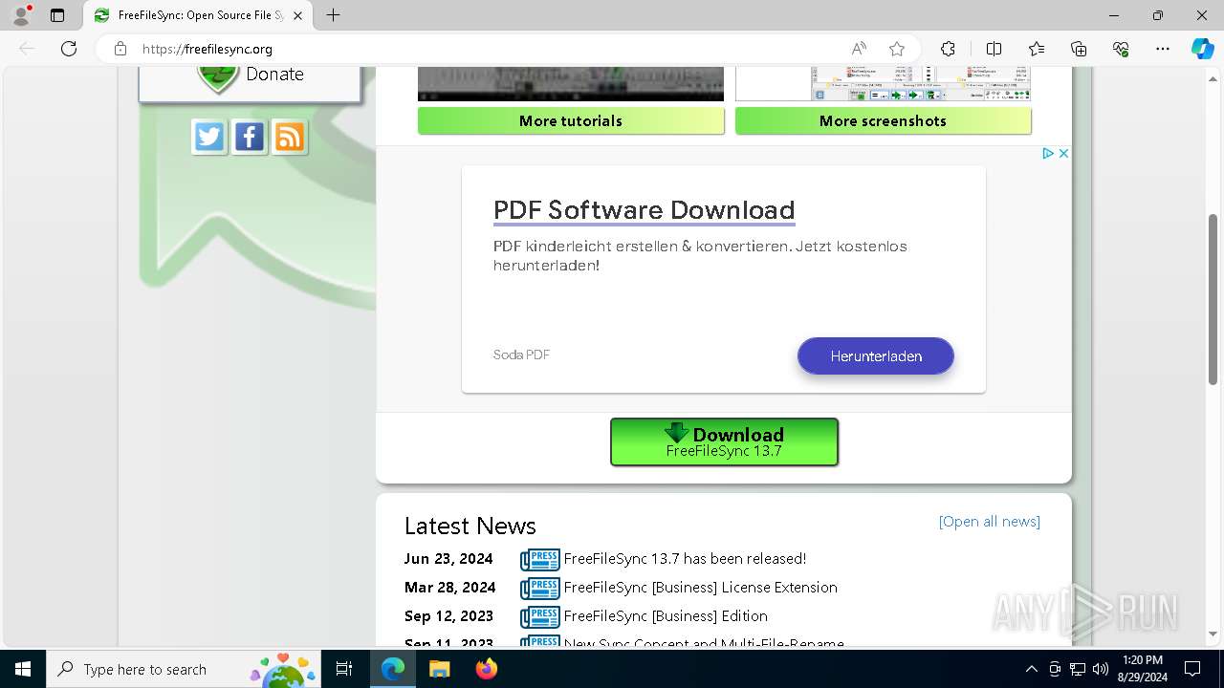
Task: Click press icon beside Jun 23, 2024
Action: (x=540, y=559)
